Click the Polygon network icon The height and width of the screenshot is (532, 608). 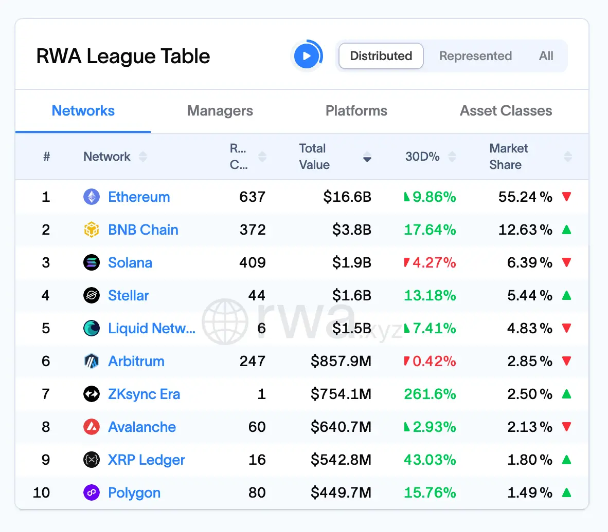click(x=91, y=492)
